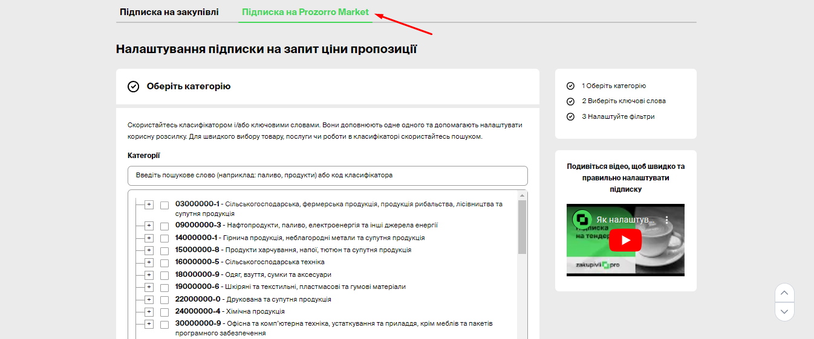Select 'Підписка на Prozorro Market' tab
The height and width of the screenshot is (339, 814).
[305, 12]
